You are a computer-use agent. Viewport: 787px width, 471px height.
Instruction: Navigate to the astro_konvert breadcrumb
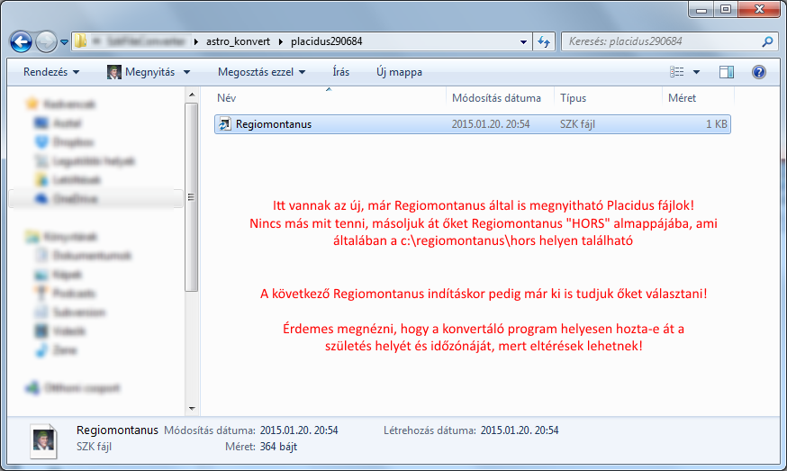(238, 41)
